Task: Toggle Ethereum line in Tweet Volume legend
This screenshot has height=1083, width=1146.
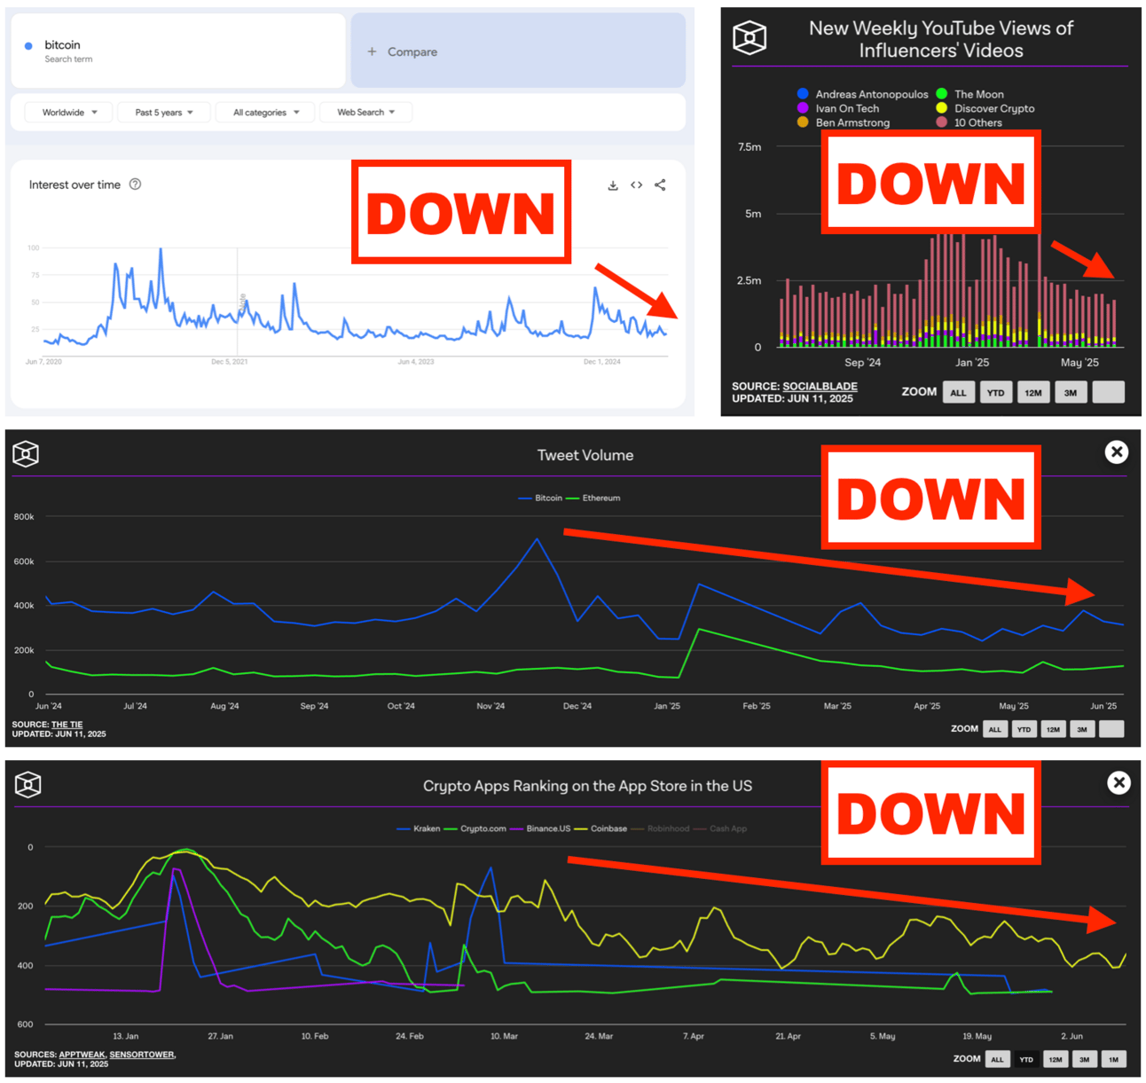Action: (x=593, y=498)
